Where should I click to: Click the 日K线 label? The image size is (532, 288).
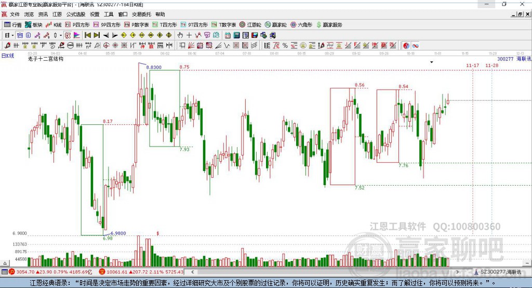point(7,56)
